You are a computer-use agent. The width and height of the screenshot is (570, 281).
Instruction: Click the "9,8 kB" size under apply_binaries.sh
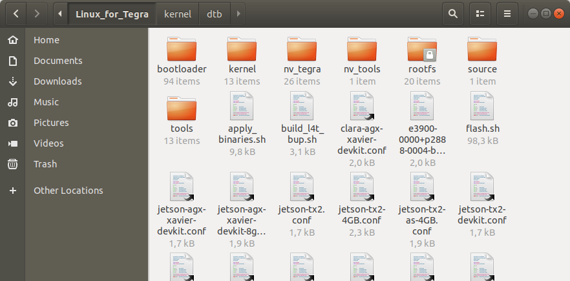[x=242, y=152]
